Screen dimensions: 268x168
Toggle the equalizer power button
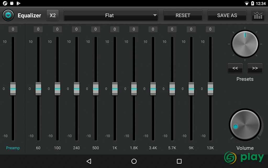8,15
